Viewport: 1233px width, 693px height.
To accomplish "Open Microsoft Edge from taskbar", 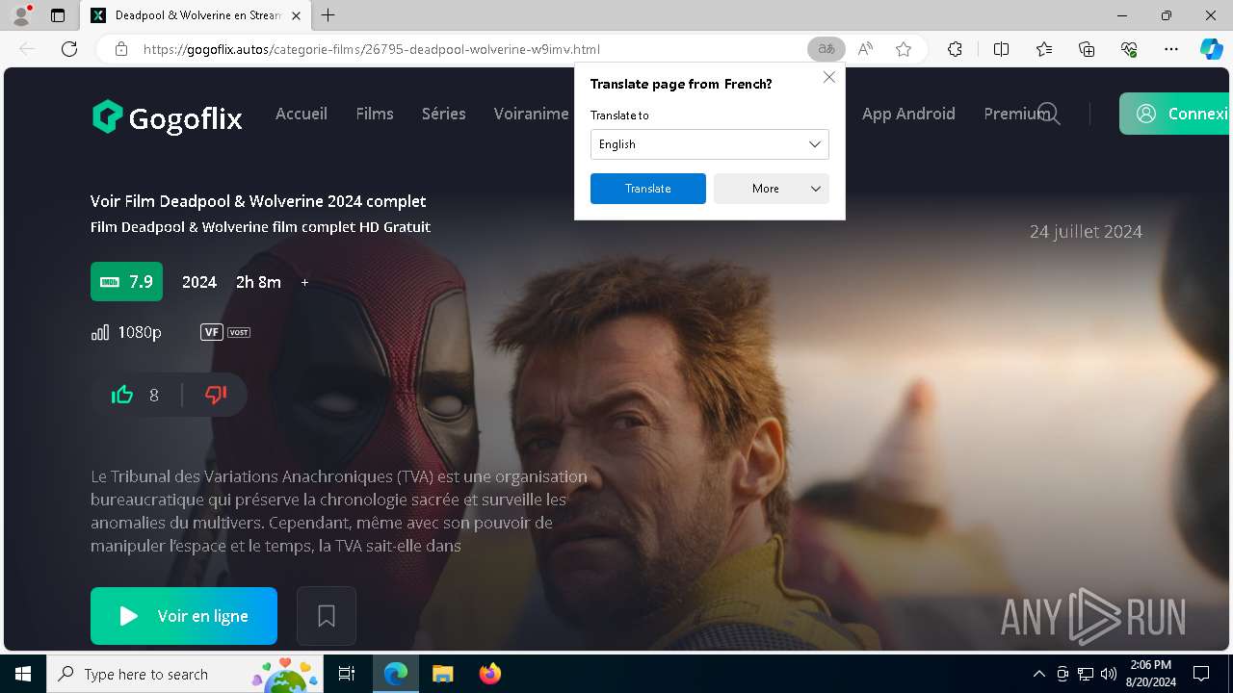I will (x=396, y=674).
